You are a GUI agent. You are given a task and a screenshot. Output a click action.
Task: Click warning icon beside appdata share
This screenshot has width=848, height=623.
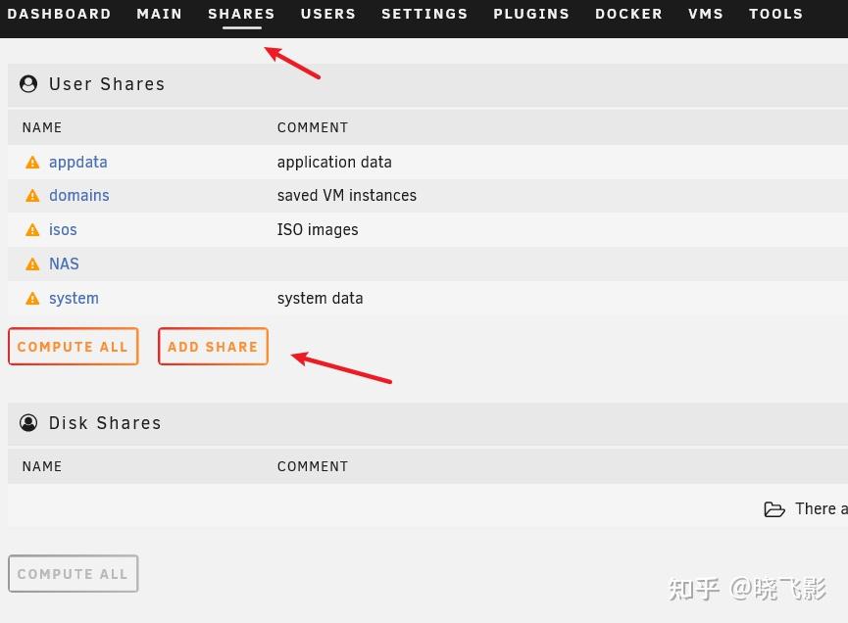(32, 162)
